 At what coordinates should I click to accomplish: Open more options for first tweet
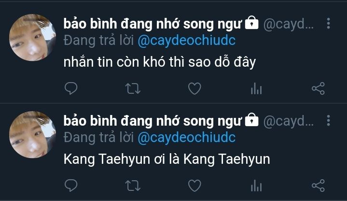coord(329,23)
